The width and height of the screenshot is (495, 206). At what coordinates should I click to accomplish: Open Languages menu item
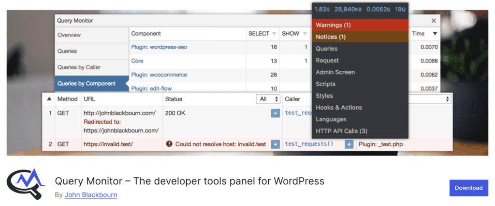pyautogui.click(x=360, y=119)
